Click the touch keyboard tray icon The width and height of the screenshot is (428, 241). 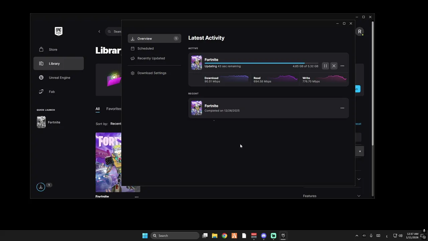tap(379, 236)
